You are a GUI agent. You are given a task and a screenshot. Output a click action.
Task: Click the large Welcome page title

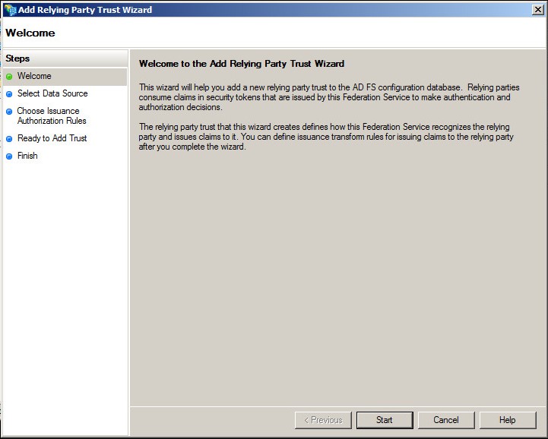pyautogui.click(x=30, y=33)
